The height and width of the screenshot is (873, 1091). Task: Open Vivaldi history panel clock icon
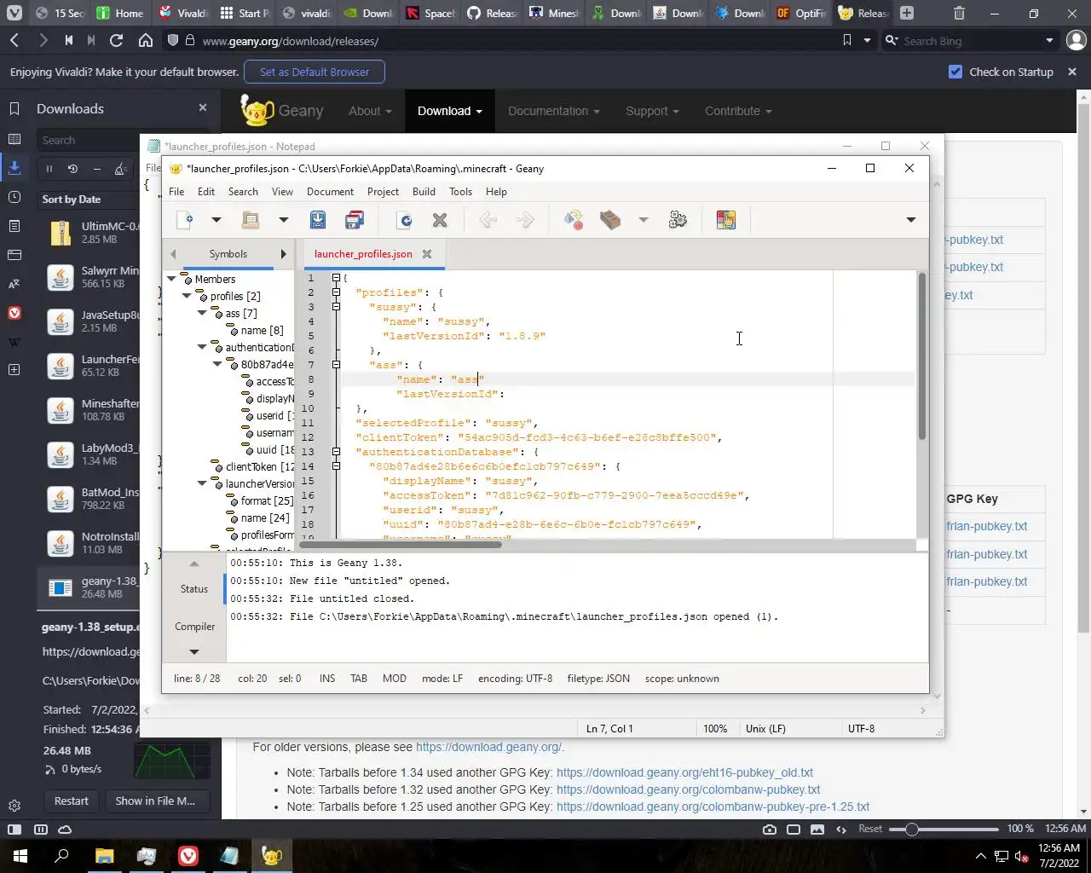pos(14,197)
